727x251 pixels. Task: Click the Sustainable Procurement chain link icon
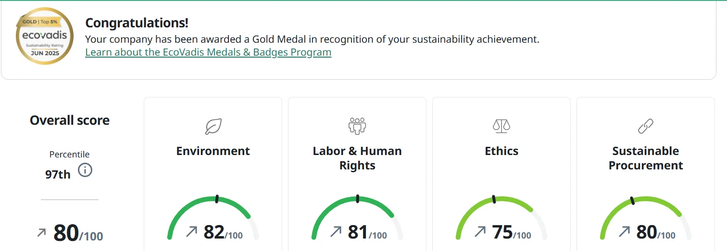click(645, 126)
